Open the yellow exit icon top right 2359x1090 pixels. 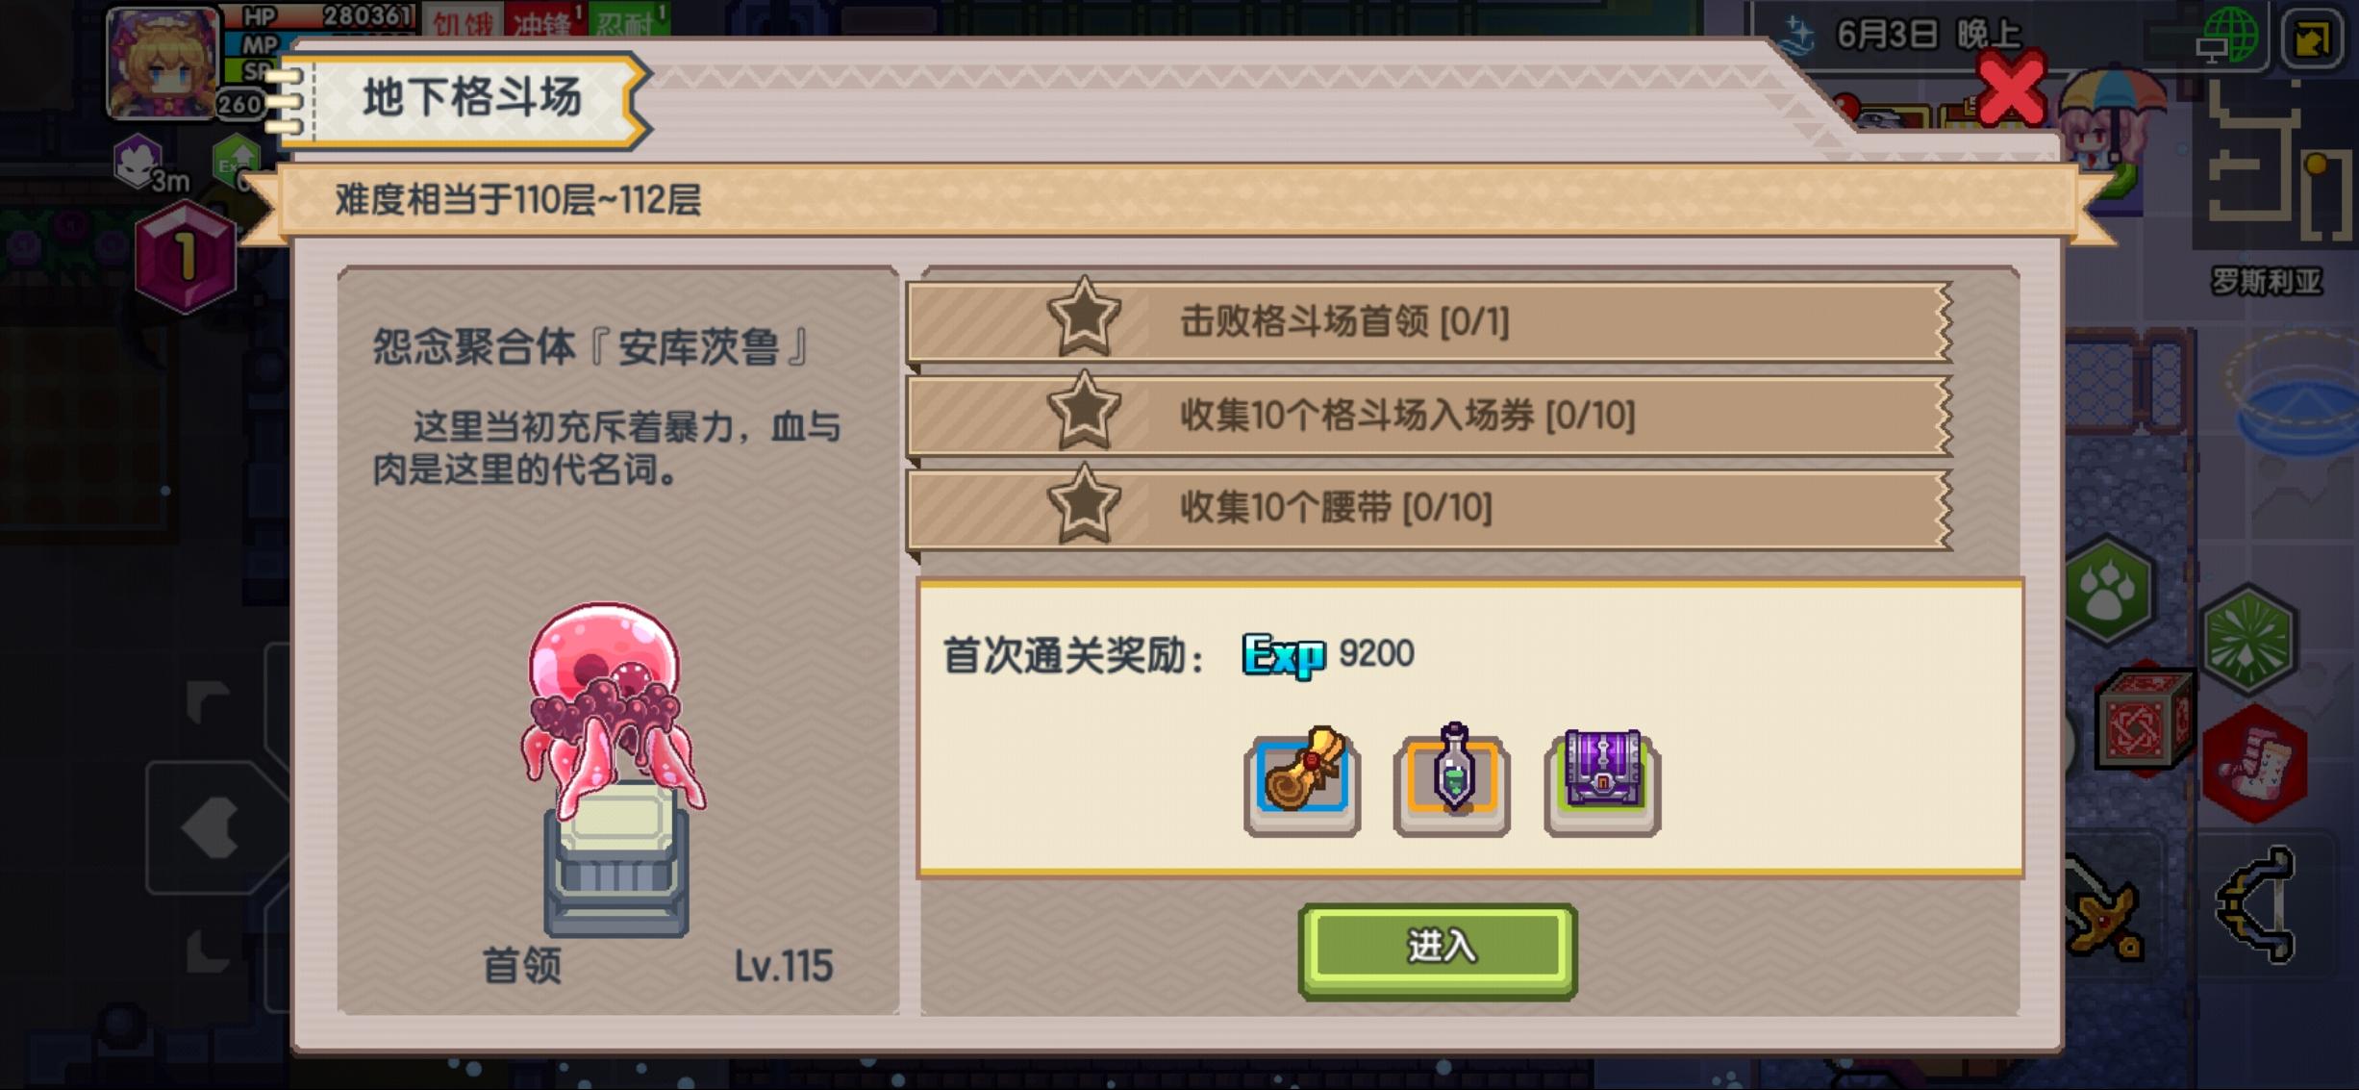click(x=2313, y=38)
